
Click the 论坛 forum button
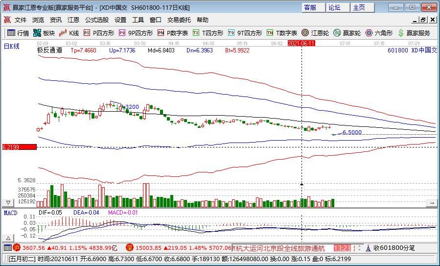pos(338,7)
